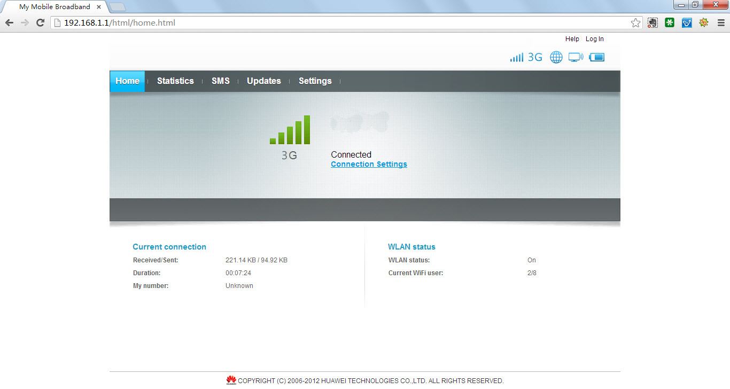Go to the Updates tab
The image size is (730, 389).
[263, 81]
